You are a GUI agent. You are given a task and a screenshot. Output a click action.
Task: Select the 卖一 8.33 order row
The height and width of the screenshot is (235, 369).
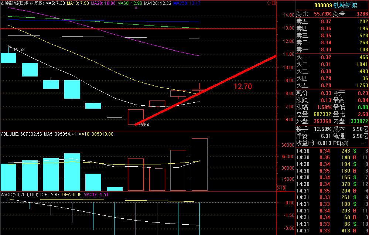[x=332, y=50]
